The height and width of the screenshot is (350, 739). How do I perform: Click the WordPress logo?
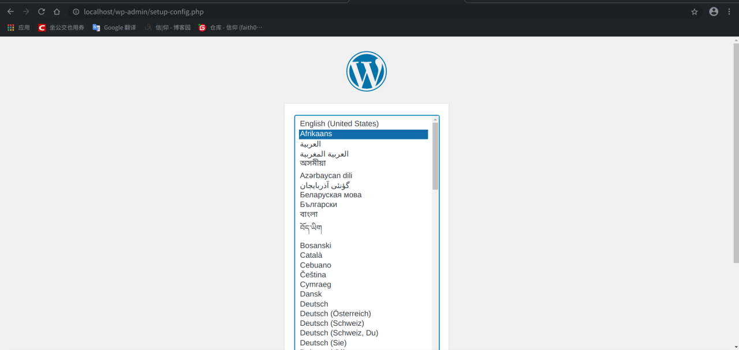[366, 71]
